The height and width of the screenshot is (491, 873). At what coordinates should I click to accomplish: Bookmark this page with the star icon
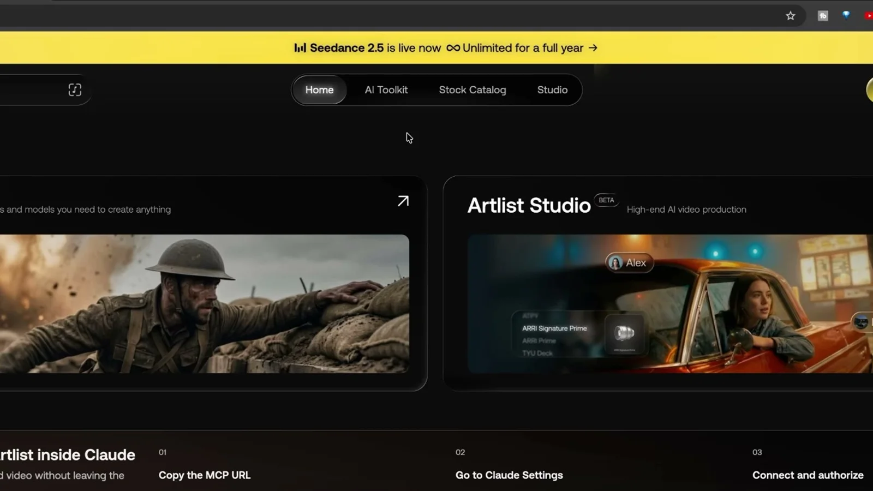pos(790,16)
